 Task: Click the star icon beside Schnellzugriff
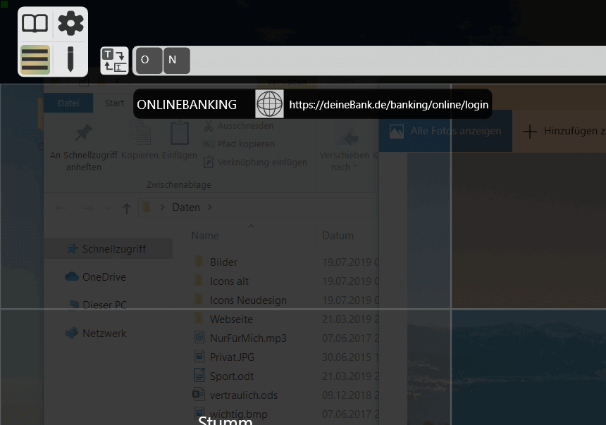pyautogui.click(x=73, y=249)
